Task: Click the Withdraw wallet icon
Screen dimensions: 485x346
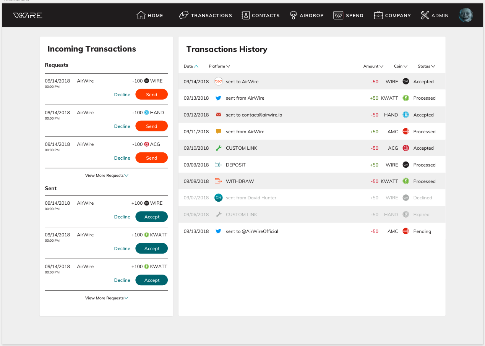Action: (218, 181)
